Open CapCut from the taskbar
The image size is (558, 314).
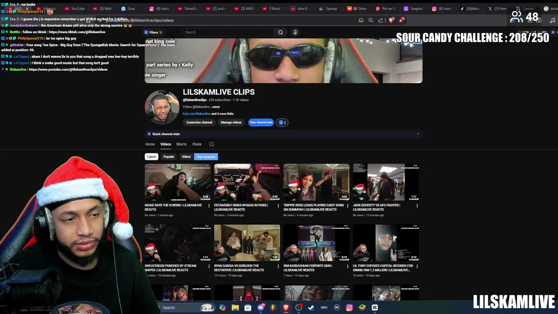point(374,308)
